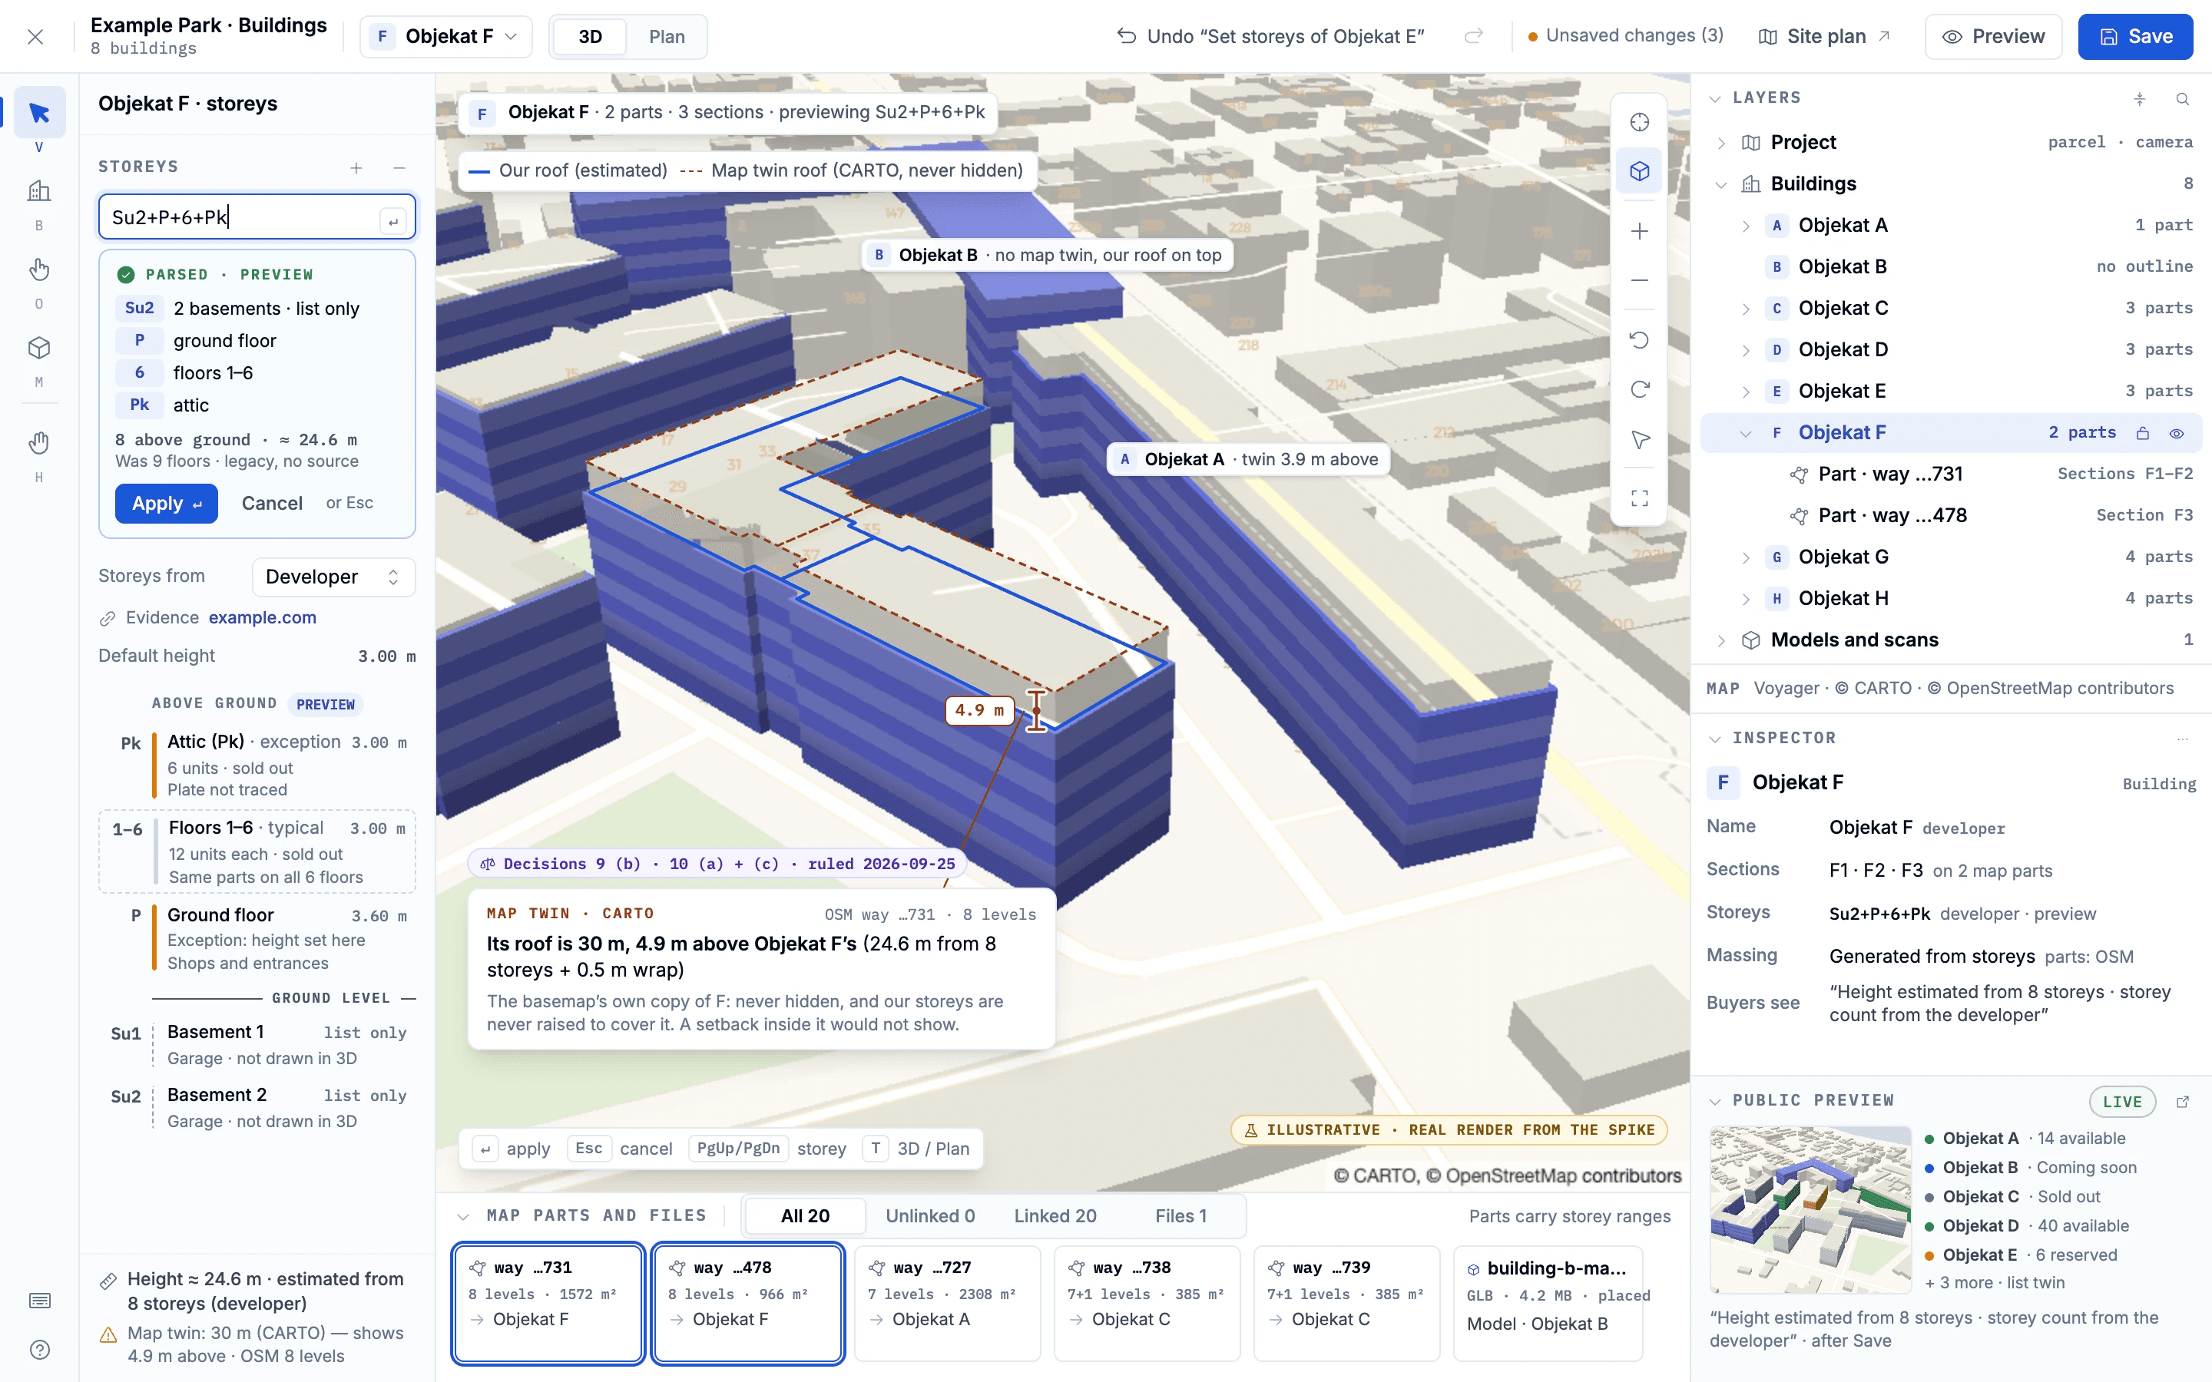Toggle lock on Objekat F layer
Viewport: 2212px width, 1382px height.
pyautogui.click(x=2143, y=433)
